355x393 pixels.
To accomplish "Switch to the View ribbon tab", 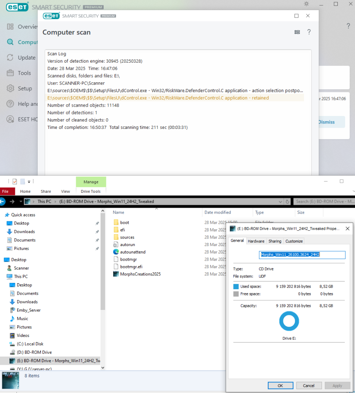I will click(66, 191).
